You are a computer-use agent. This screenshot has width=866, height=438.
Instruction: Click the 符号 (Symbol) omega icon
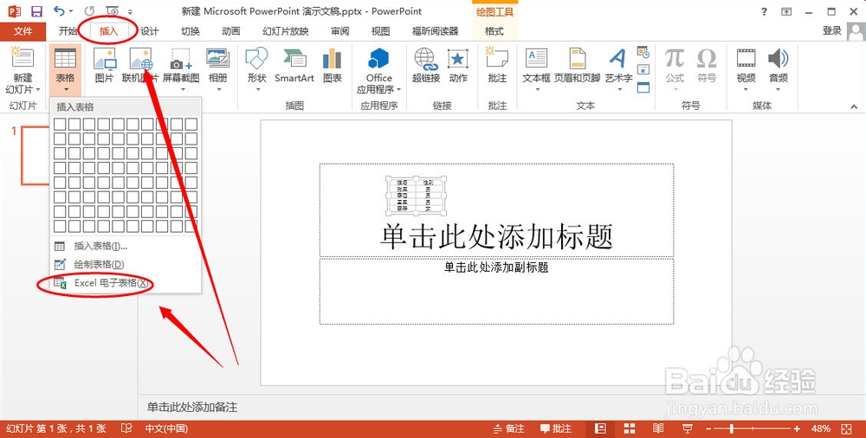tap(707, 58)
